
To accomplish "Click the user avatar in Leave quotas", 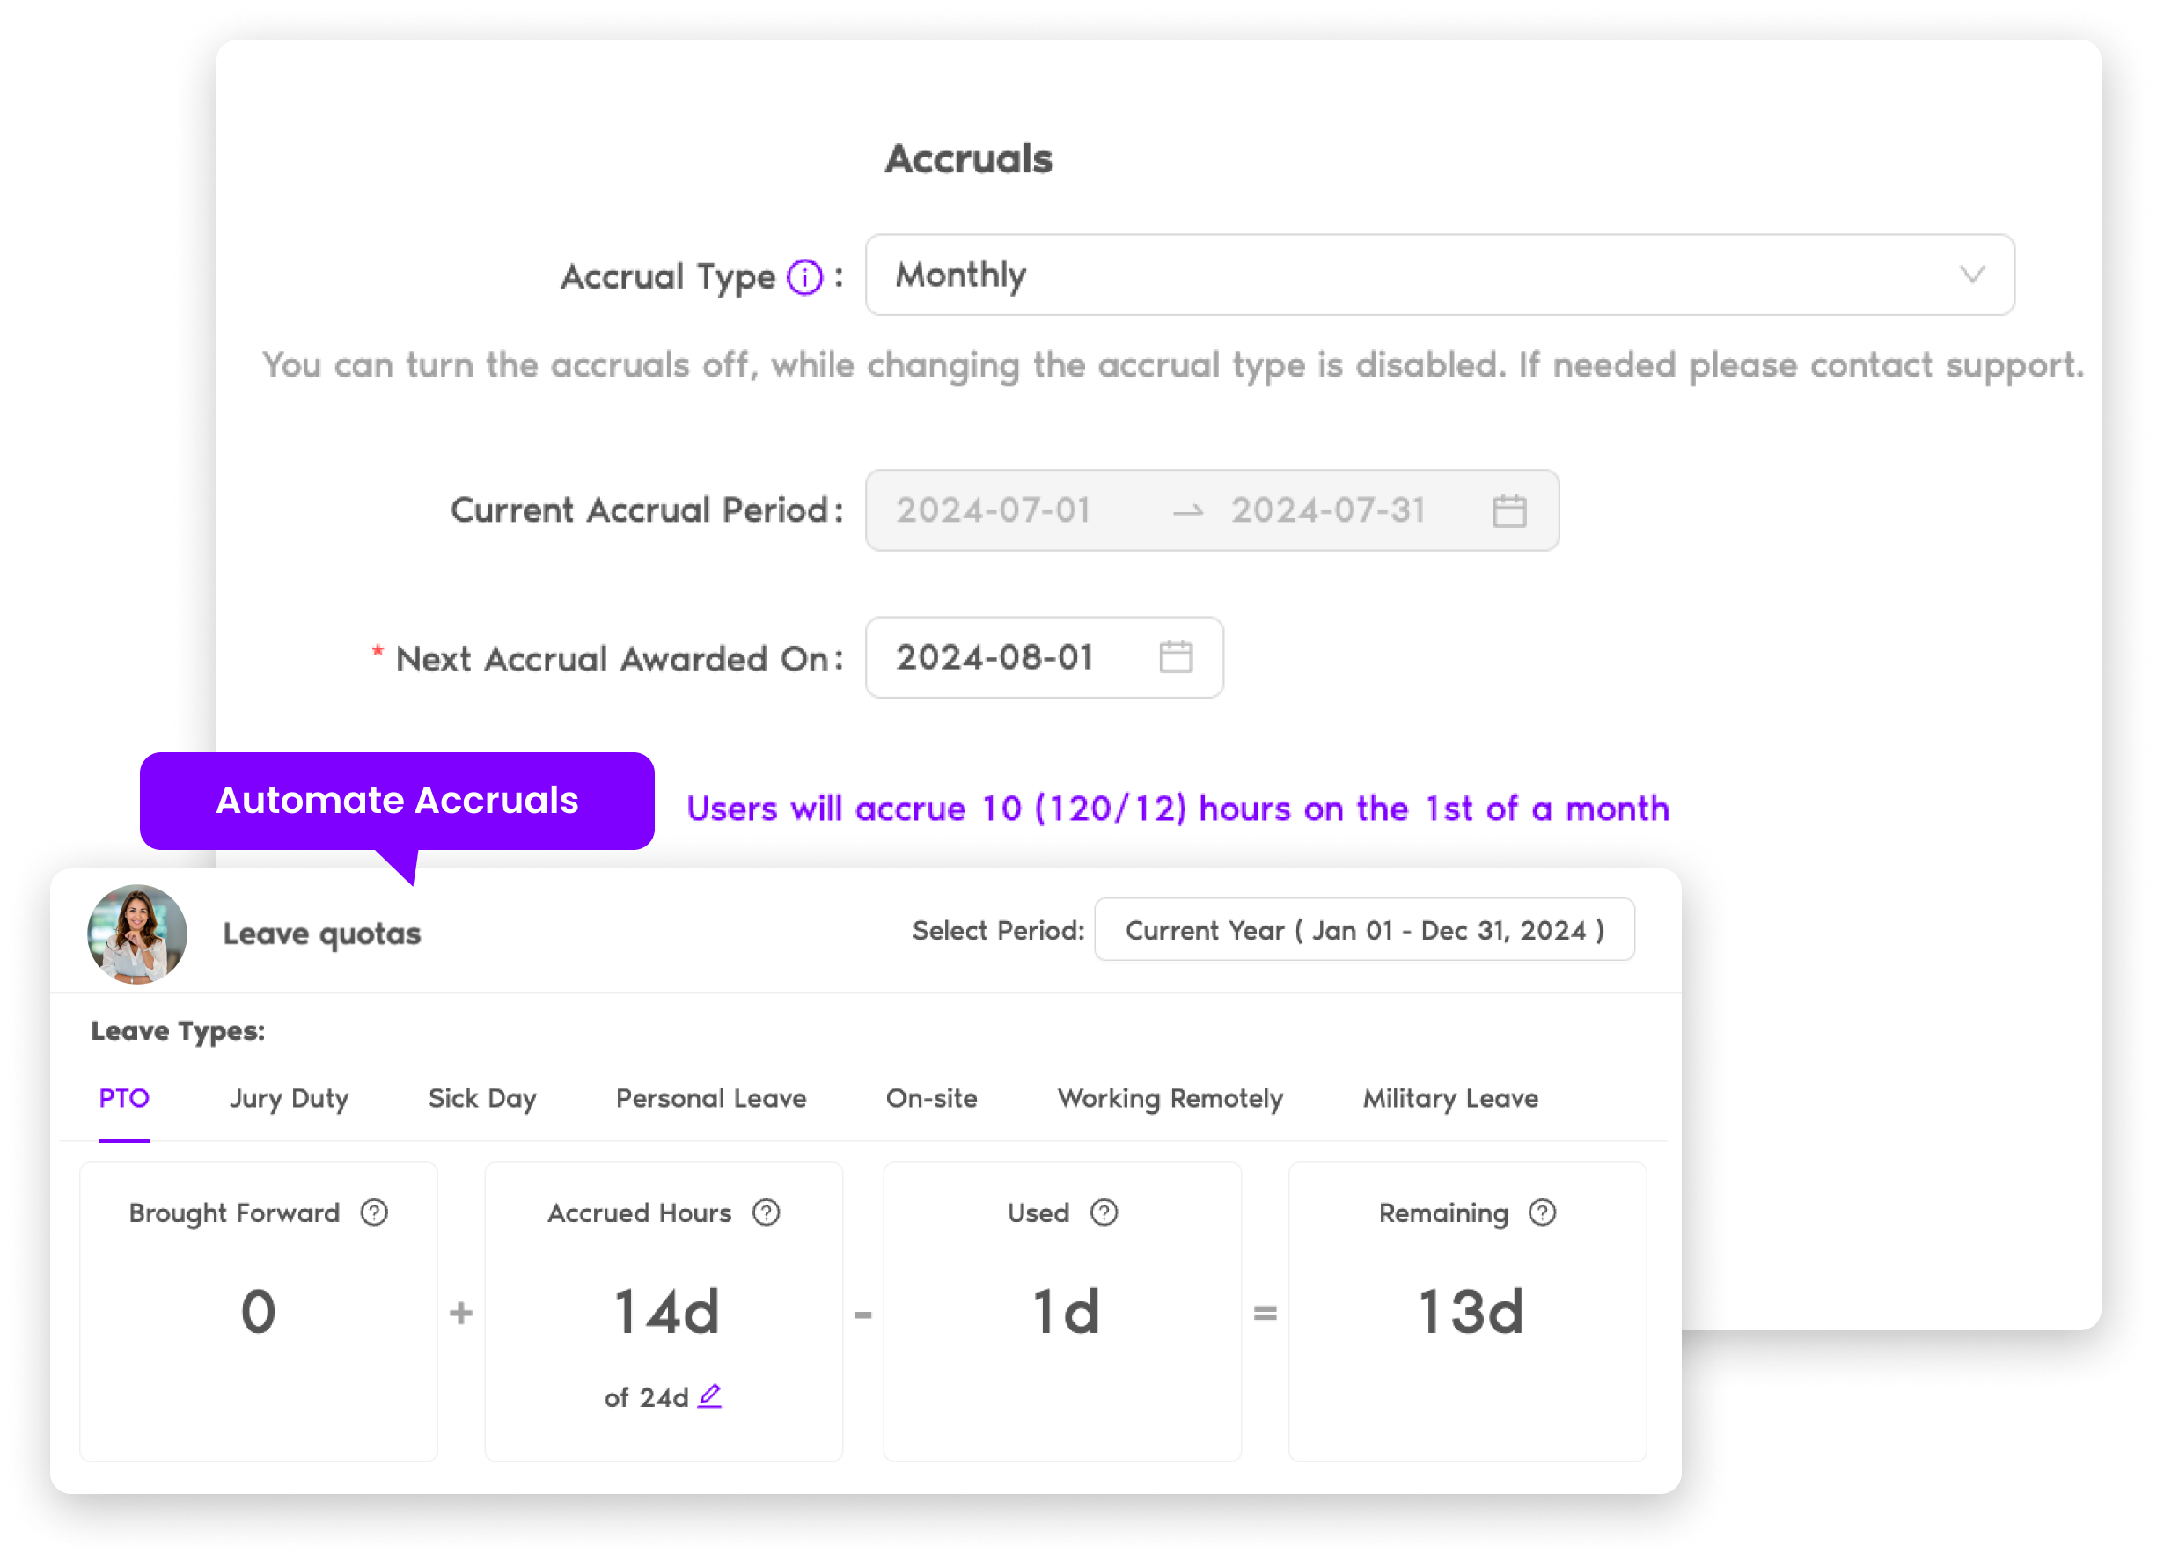I will [137, 931].
